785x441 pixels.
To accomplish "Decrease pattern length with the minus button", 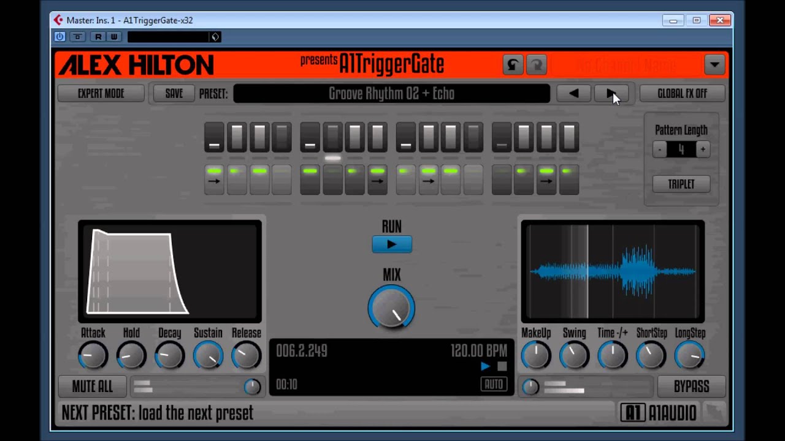I will tap(659, 149).
